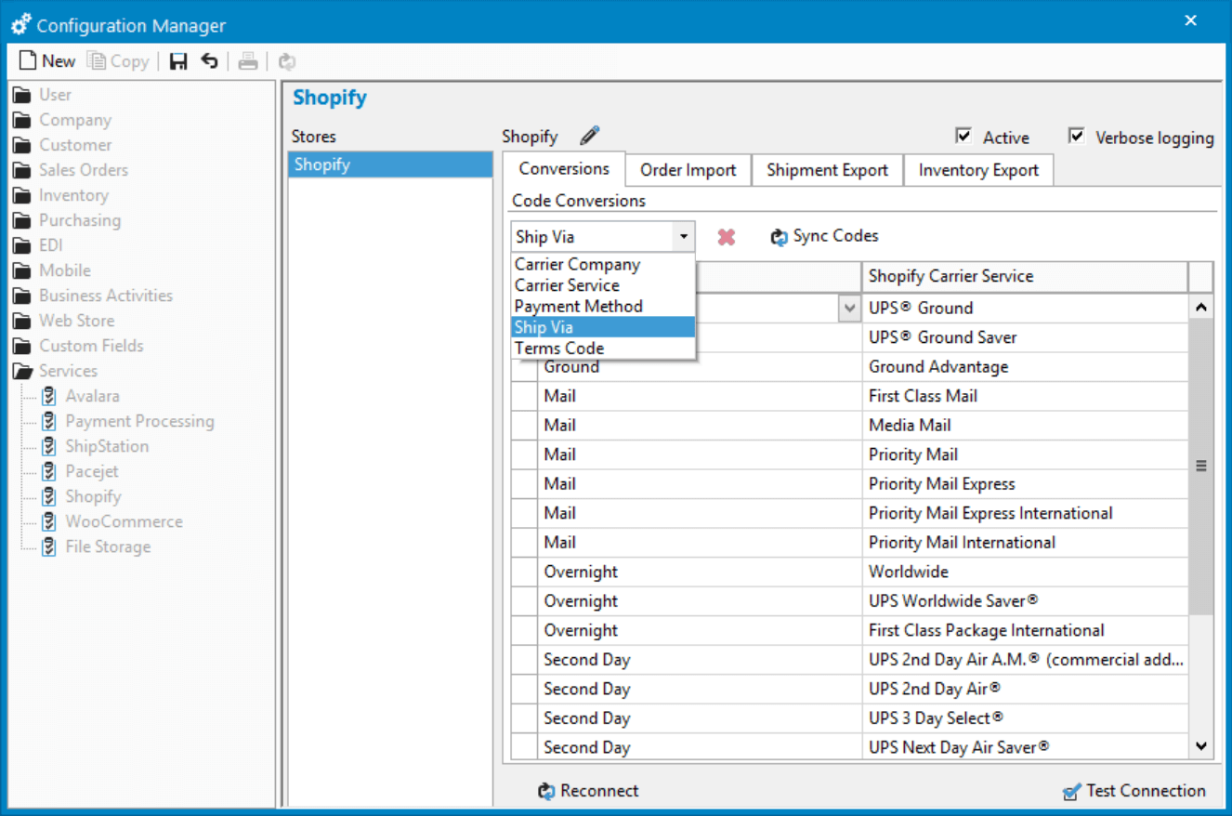1232x816 pixels.
Task: Open the Purchasing folder icon
Action: (x=22, y=220)
